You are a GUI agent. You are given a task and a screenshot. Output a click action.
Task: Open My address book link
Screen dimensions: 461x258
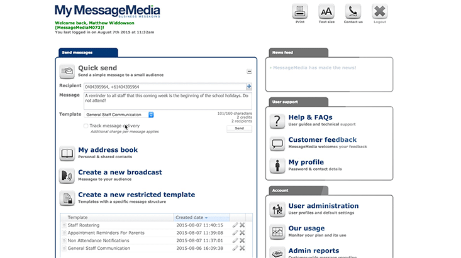pyautogui.click(x=108, y=150)
